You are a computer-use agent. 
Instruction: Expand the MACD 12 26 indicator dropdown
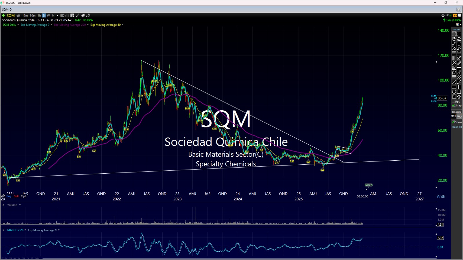[25, 230]
